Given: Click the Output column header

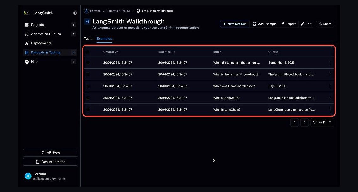Looking at the screenshot, I should tap(273, 52).
